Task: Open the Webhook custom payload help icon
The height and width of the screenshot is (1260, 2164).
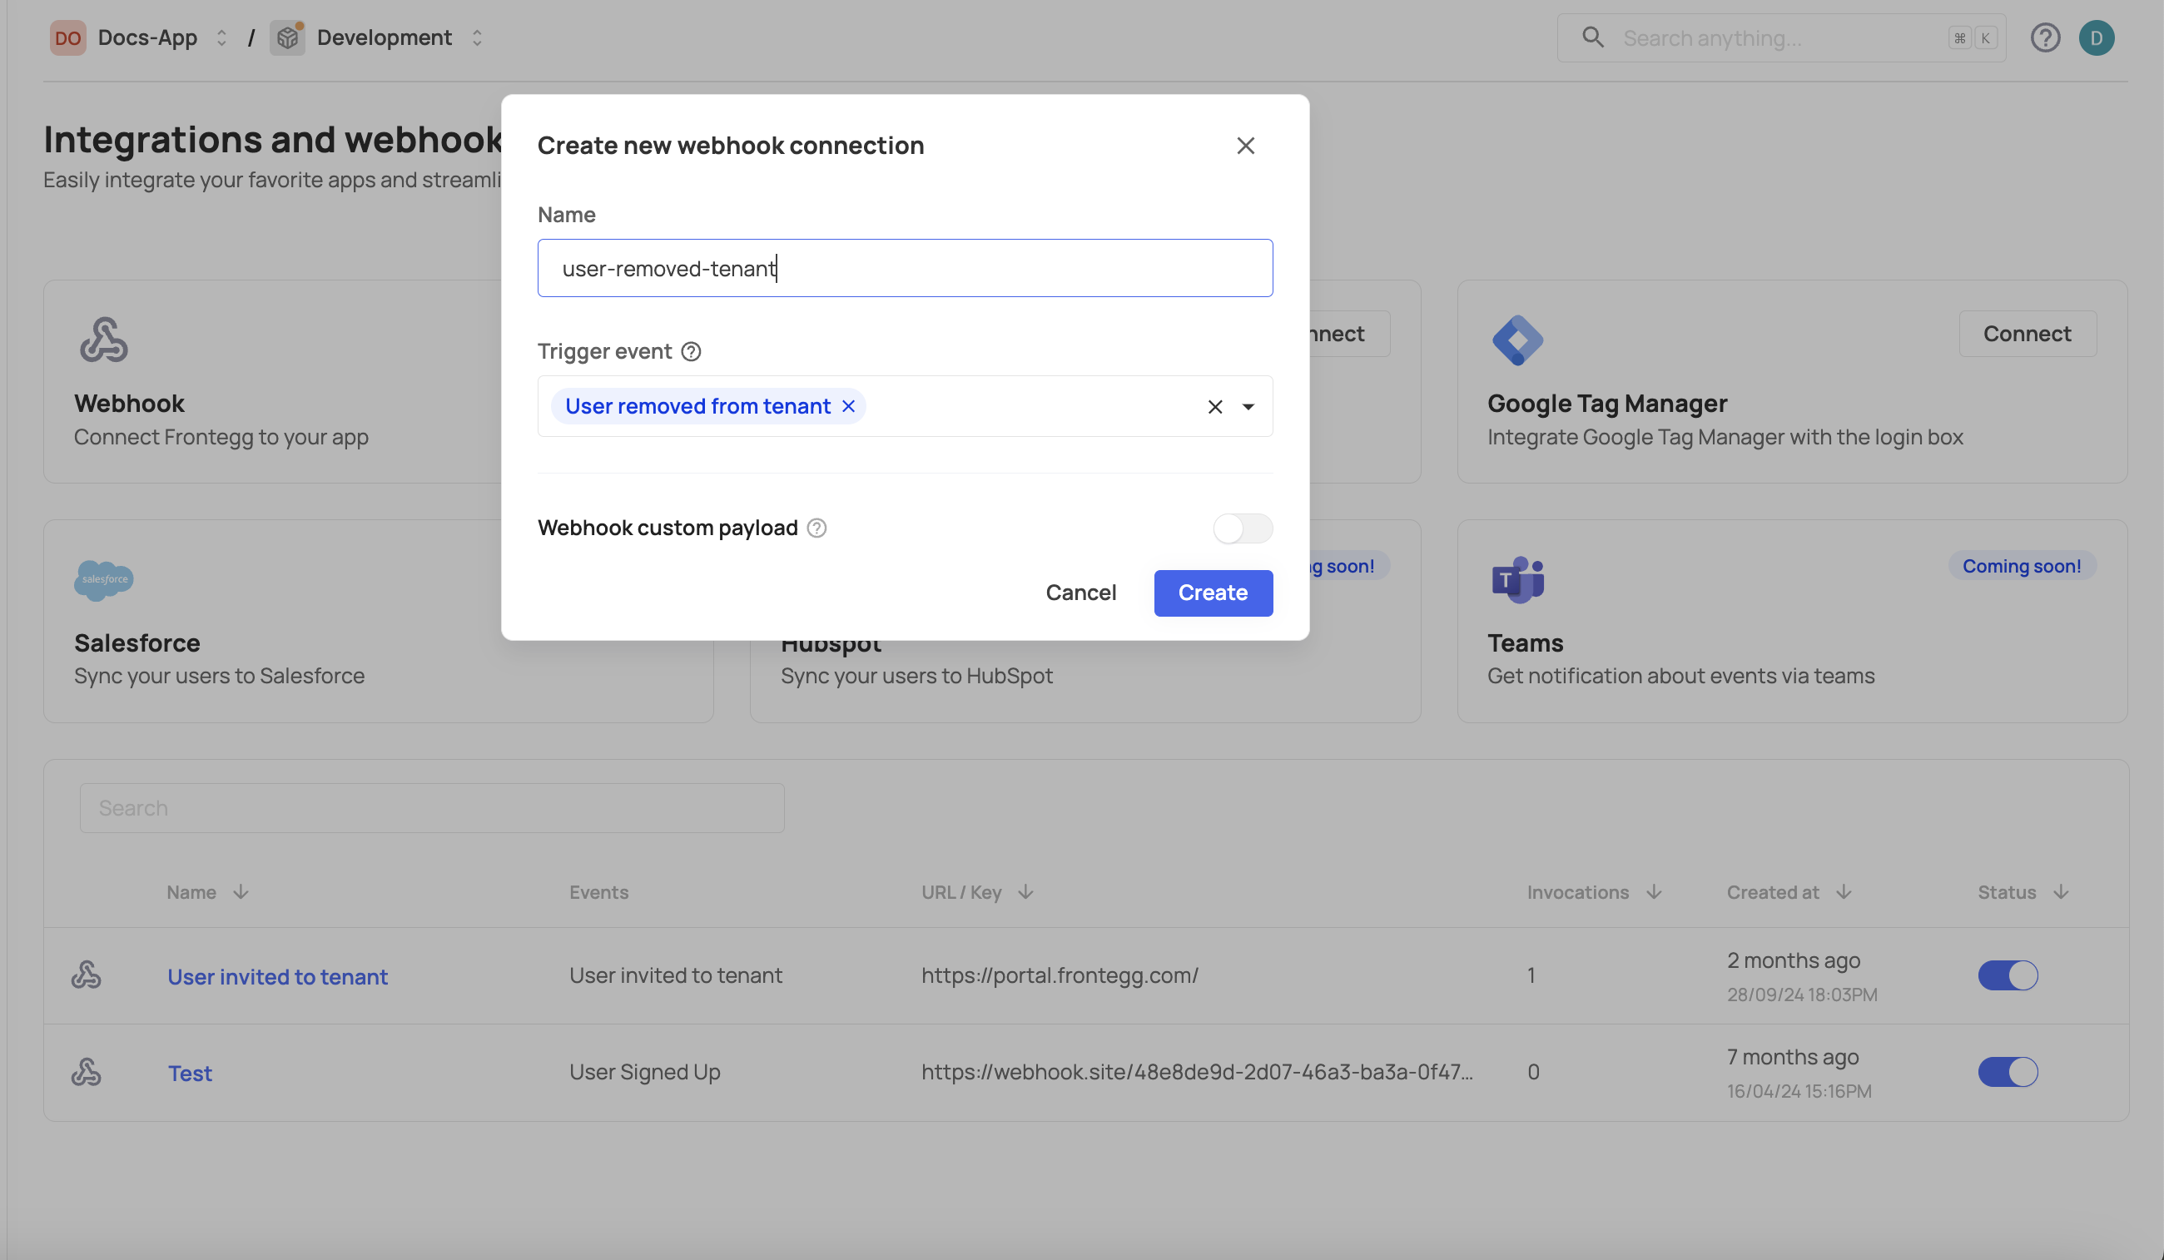Action: pyautogui.click(x=816, y=528)
